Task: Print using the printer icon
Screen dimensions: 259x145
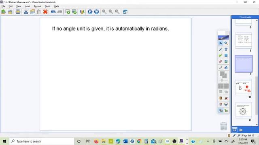Action: [x=18, y=12]
